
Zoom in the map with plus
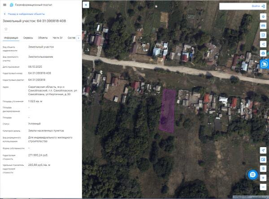point(263,178)
